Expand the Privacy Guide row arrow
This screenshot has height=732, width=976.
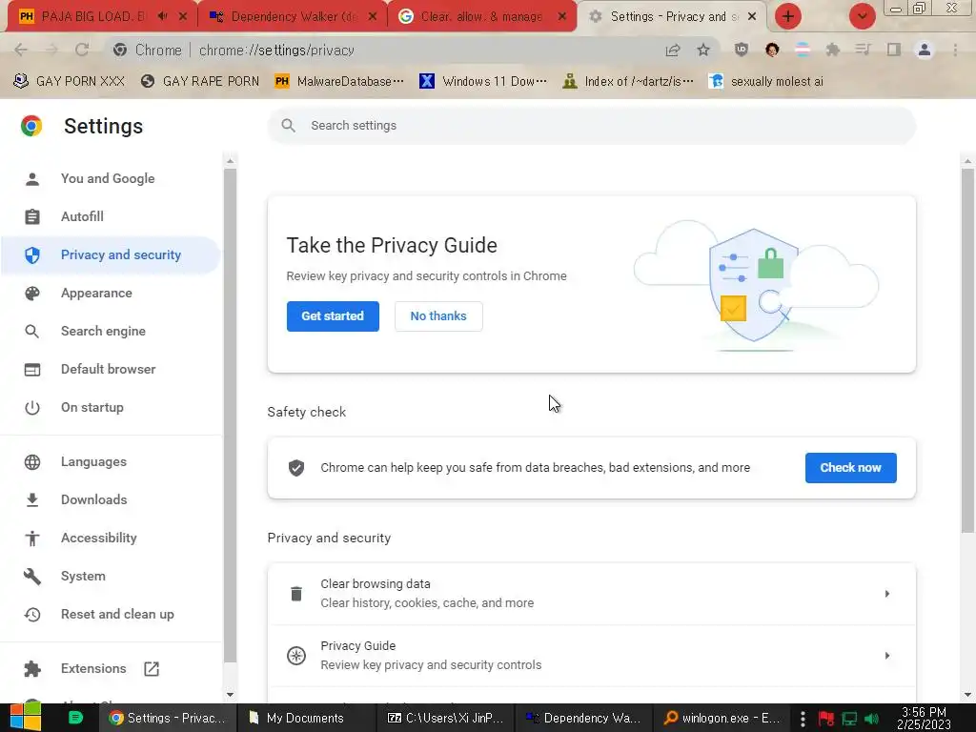pyautogui.click(x=887, y=656)
